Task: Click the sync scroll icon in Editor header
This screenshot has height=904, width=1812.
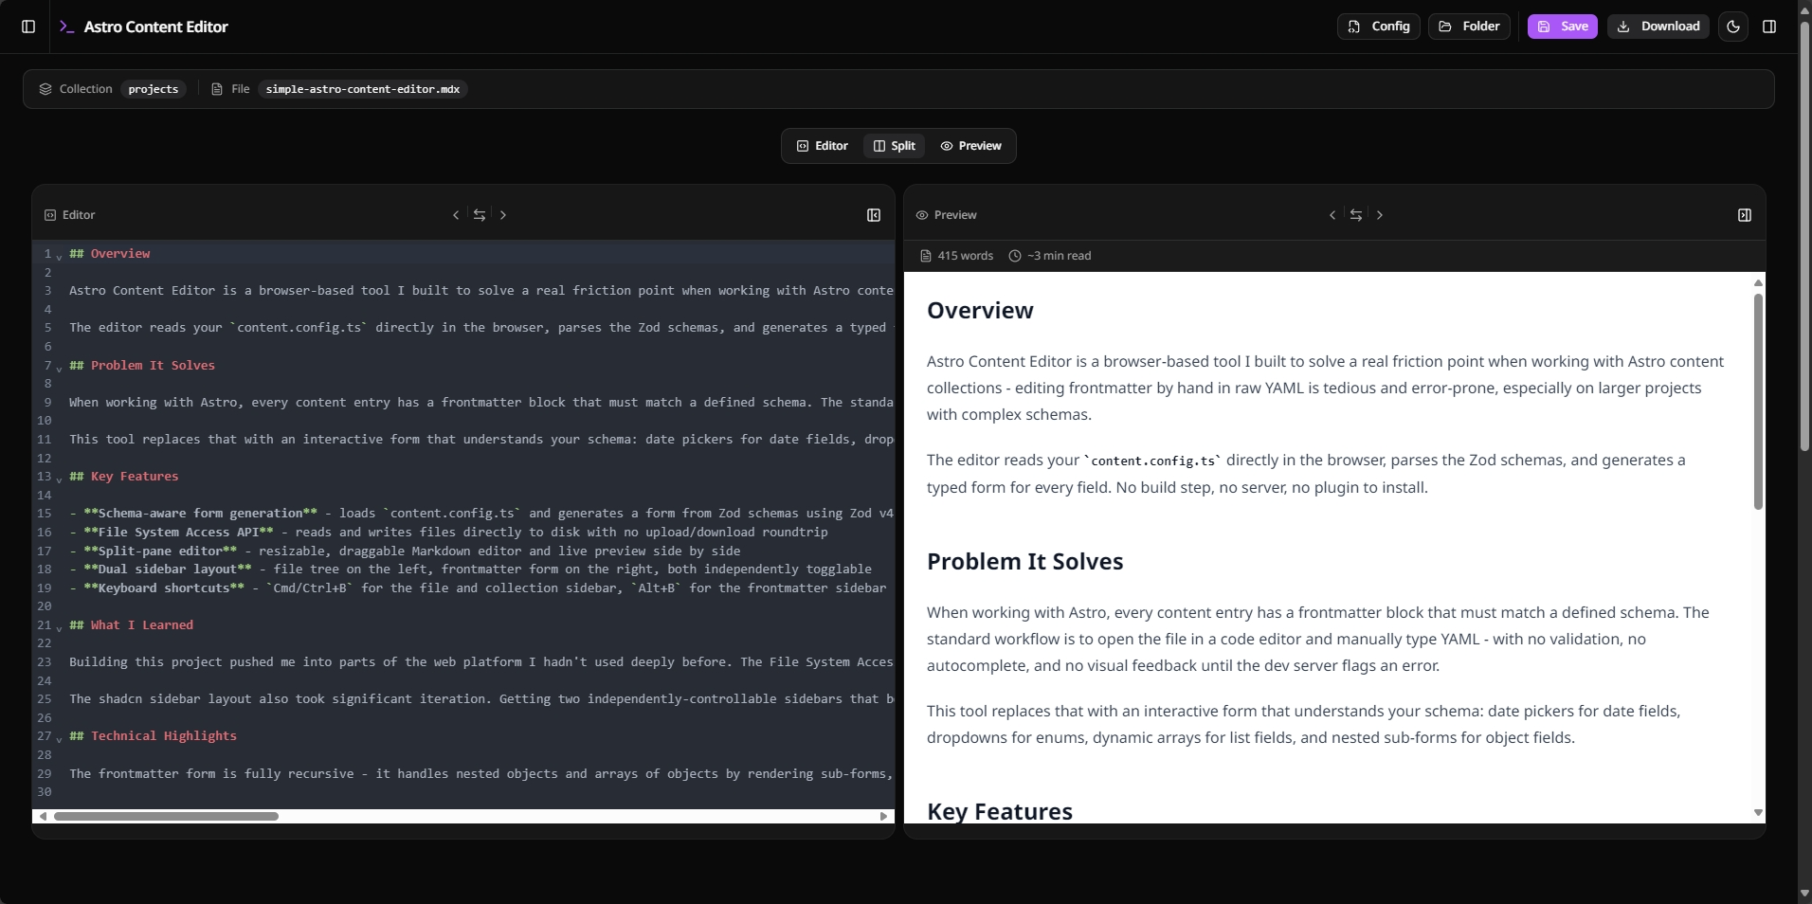Action: 480,215
